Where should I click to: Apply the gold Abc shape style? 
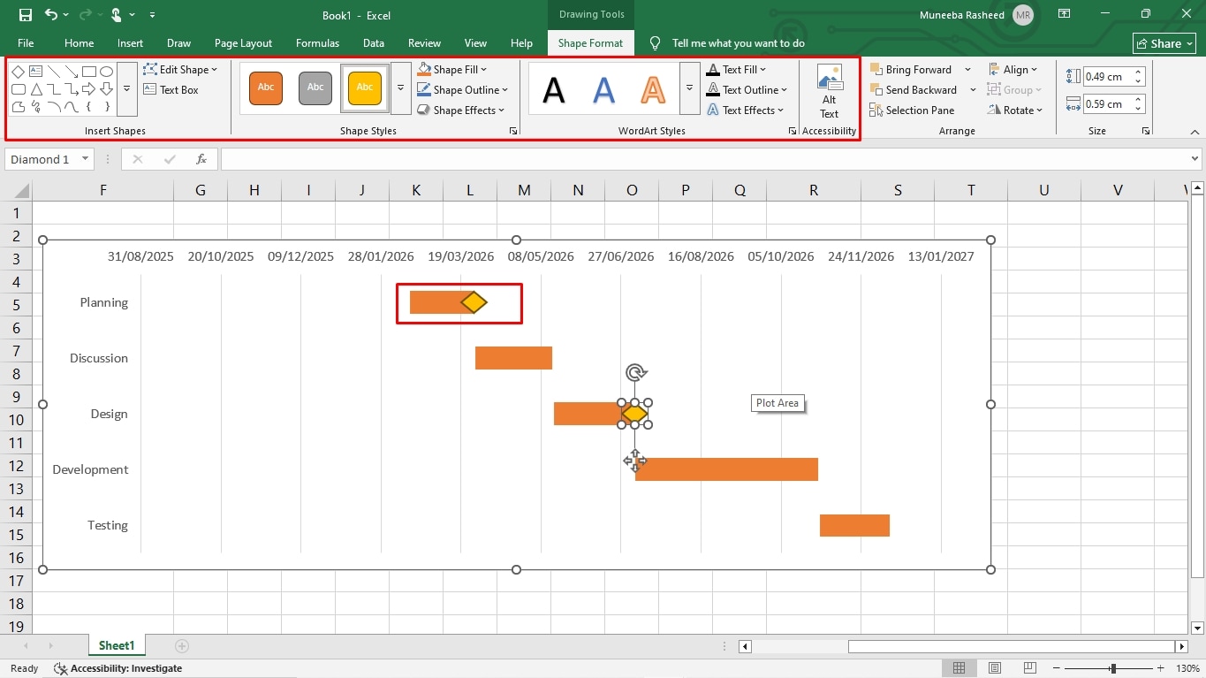tap(364, 87)
